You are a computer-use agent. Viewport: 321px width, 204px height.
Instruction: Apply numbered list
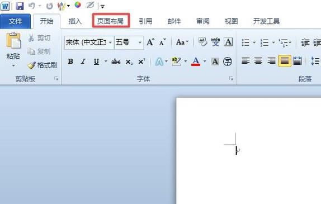265,42
